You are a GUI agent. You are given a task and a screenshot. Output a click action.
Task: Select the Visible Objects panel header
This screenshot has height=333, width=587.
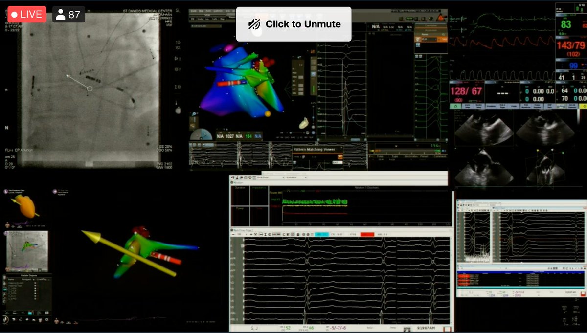29,275
